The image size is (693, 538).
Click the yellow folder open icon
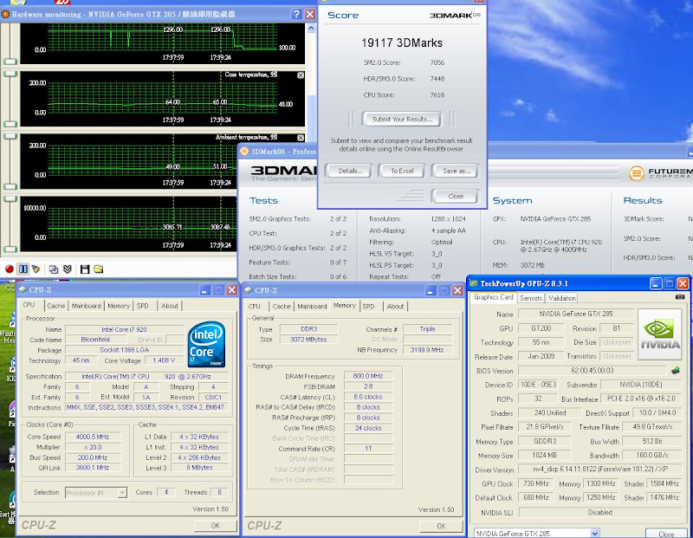pos(99,269)
